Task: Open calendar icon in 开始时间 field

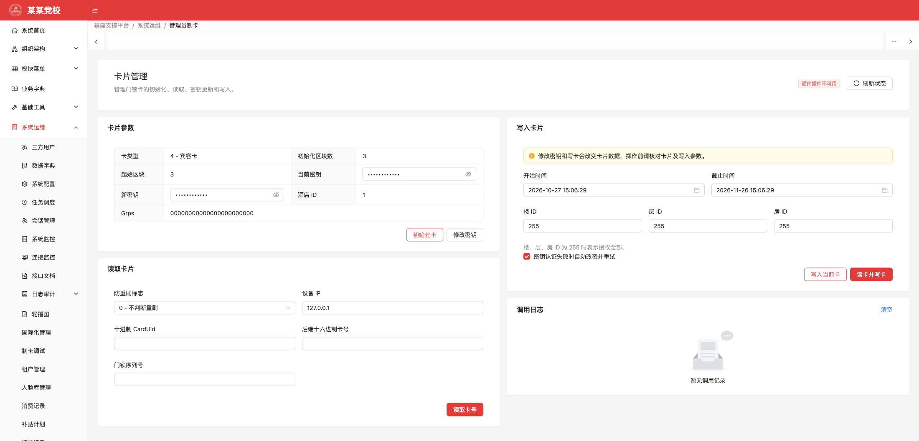Action: tap(697, 190)
